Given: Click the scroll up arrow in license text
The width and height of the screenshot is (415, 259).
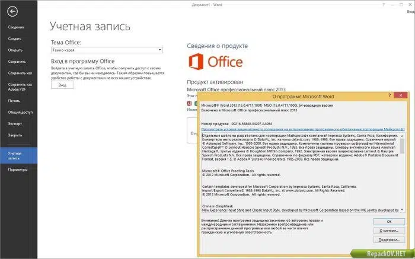Looking at the screenshot, I should point(402,136).
